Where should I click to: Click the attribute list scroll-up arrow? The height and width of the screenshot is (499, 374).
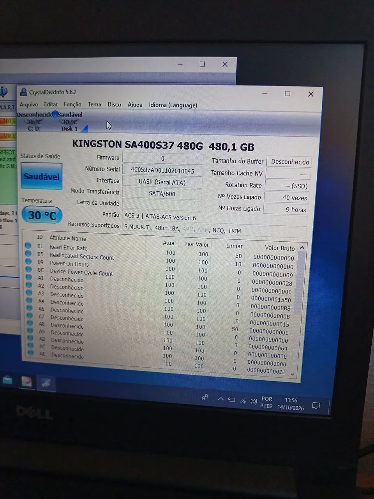point(302,248)
